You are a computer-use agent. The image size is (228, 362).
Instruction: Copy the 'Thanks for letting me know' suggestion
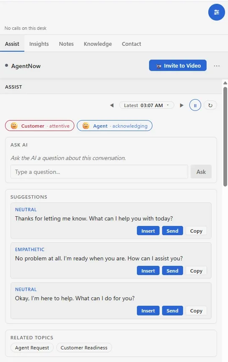pyautogui.click(x=196, y=231)
